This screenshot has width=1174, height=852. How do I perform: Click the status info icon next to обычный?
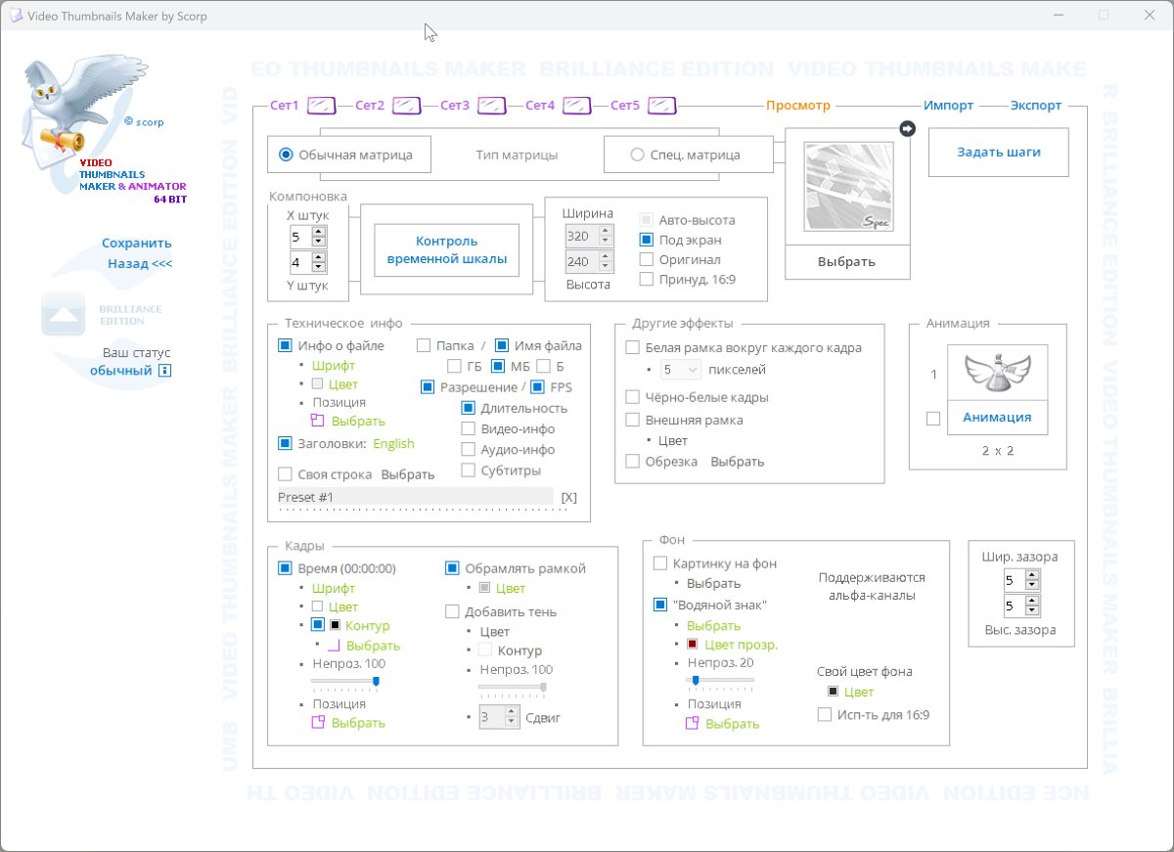165,371
